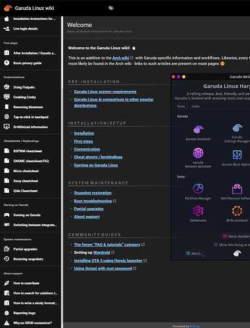Open comparison to other popular distributions link
The image size is (250, 328).
pos(114,102)
